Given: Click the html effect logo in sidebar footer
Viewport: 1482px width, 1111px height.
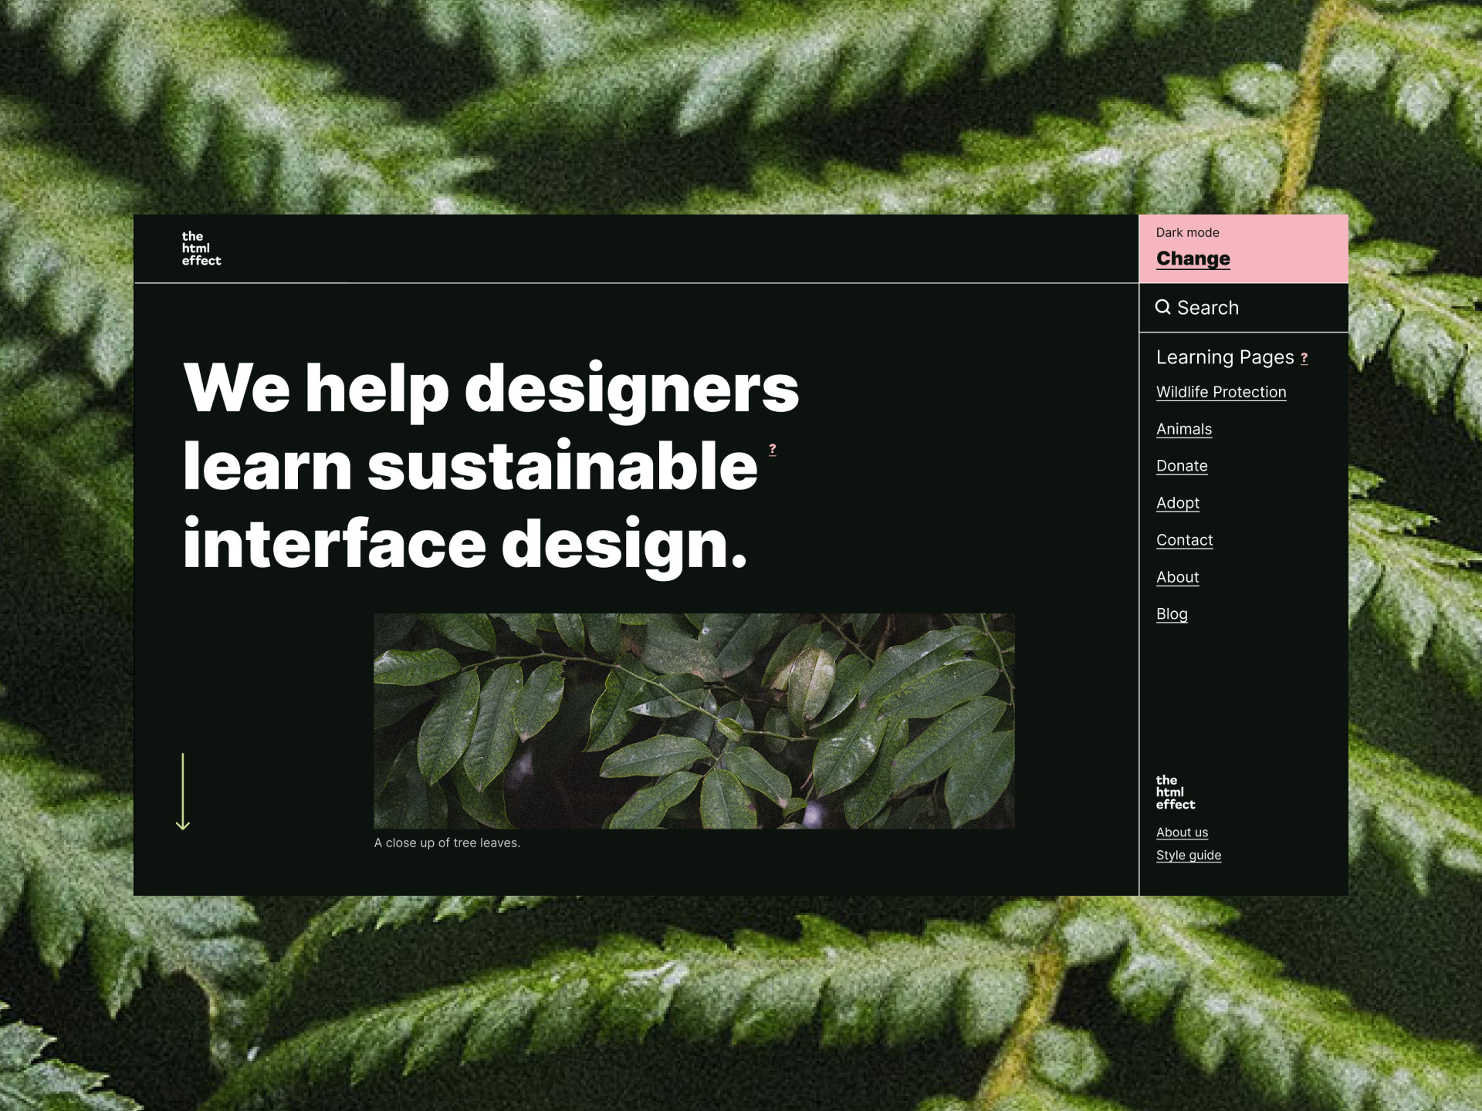Looking at the screenshot, I should coord(1175,792).
